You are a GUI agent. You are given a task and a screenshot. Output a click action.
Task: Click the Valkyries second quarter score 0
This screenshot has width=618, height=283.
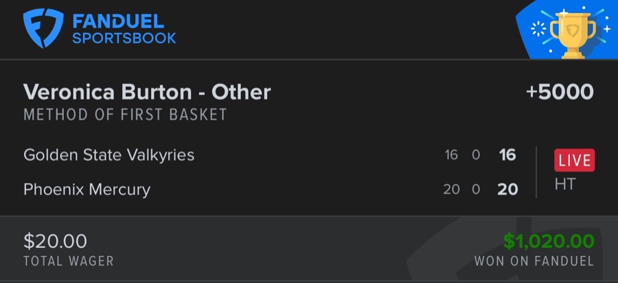click(475, 155)
